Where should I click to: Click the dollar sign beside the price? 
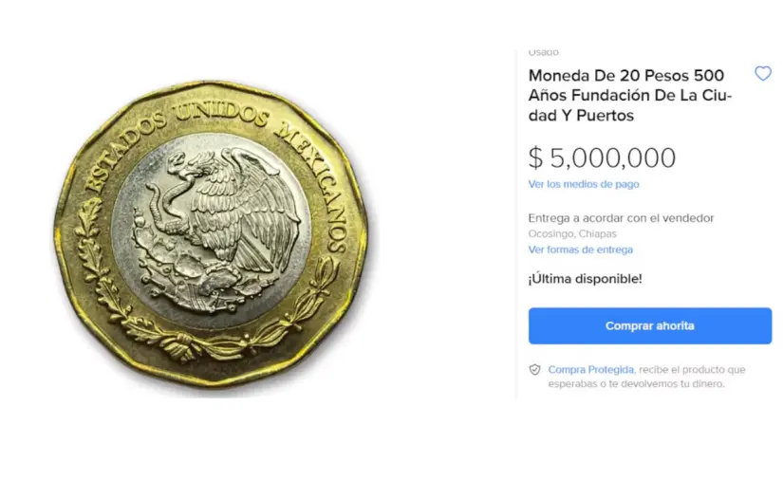[x=535, y=157]
